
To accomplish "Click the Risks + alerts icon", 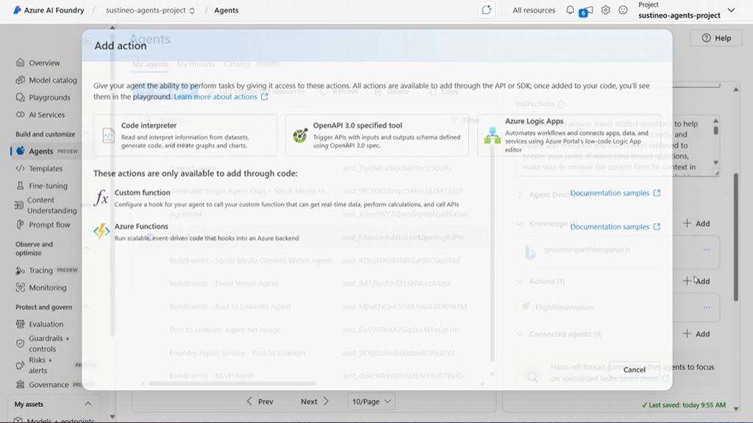I will coord(20,366).
